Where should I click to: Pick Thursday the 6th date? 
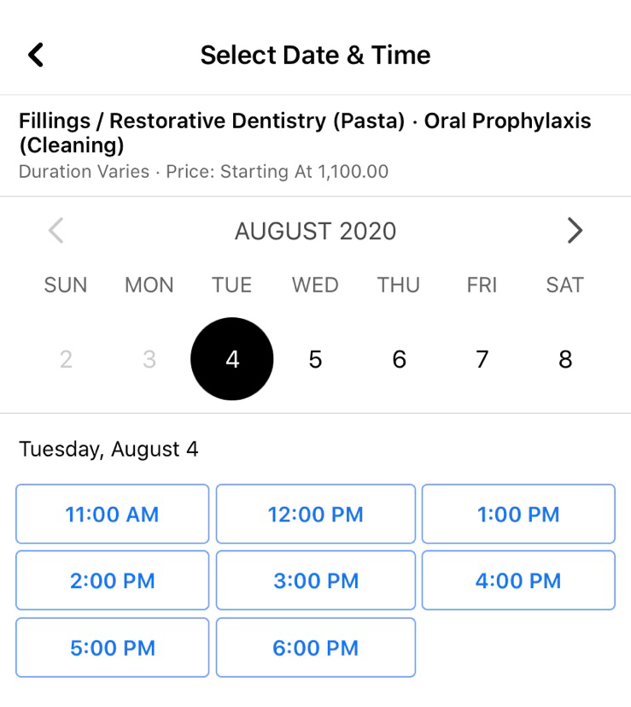[399, 360]
